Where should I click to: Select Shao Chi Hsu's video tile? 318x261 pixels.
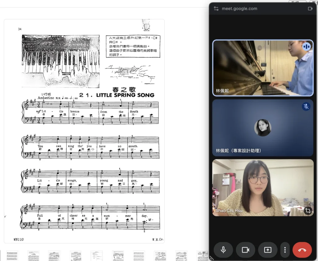(x=263, y=188)
